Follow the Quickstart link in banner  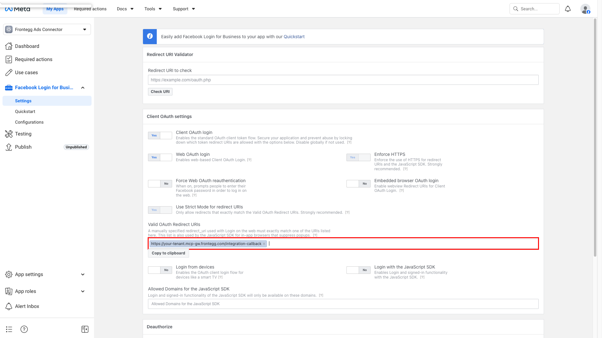point(294,37)
